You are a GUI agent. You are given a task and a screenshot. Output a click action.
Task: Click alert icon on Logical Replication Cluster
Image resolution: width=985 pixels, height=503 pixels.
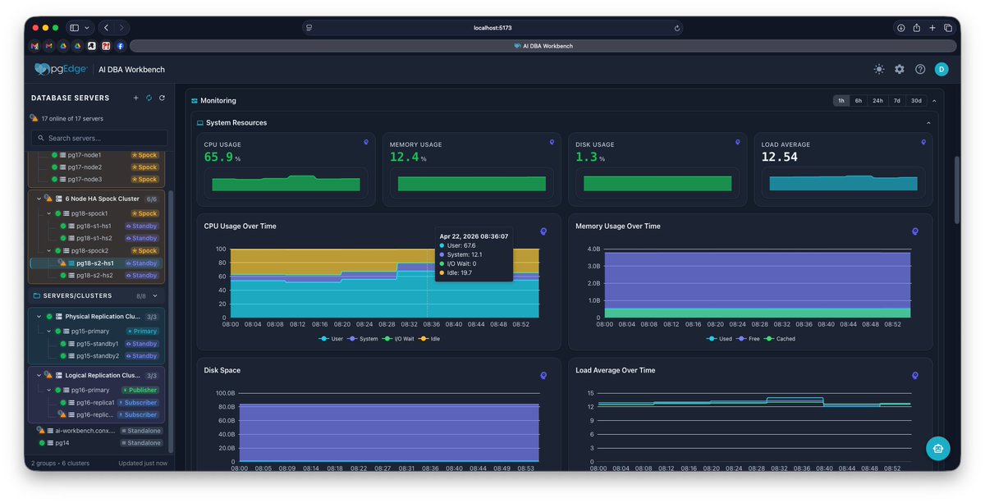tap(48, 375)
